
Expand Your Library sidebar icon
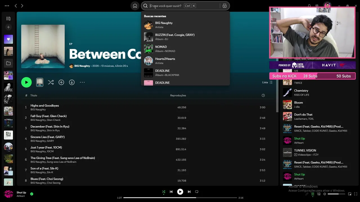point(8,19)
